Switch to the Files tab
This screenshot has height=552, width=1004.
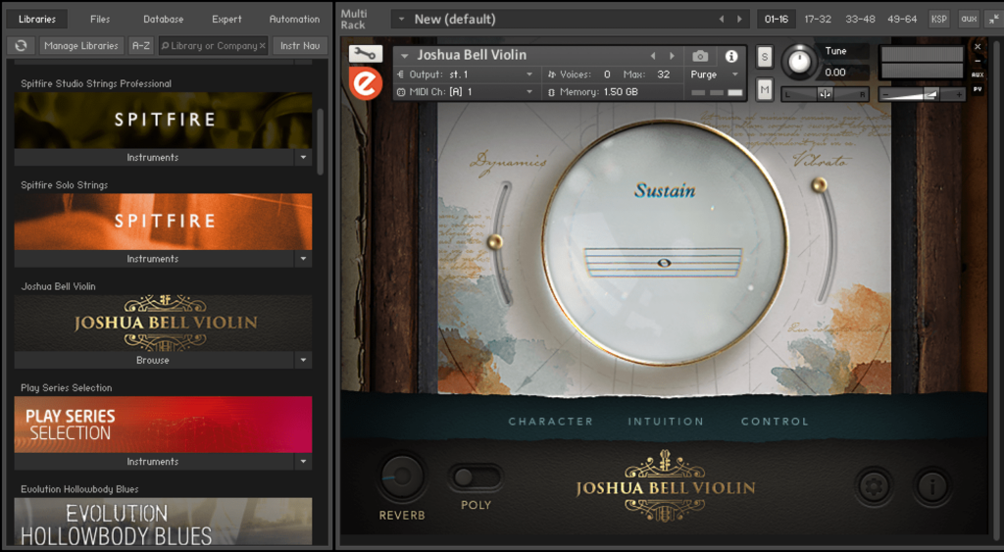(100, 20)
